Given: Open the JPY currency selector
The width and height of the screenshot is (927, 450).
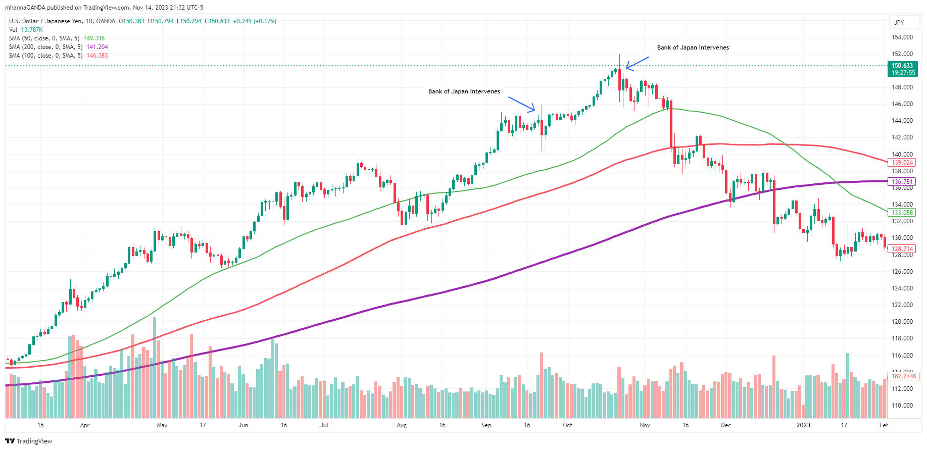Looking at the screenshot, I should pos(899,22).
